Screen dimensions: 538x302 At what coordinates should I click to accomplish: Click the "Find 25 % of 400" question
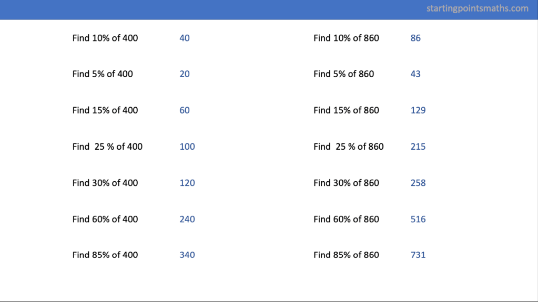tap(107, 147)
